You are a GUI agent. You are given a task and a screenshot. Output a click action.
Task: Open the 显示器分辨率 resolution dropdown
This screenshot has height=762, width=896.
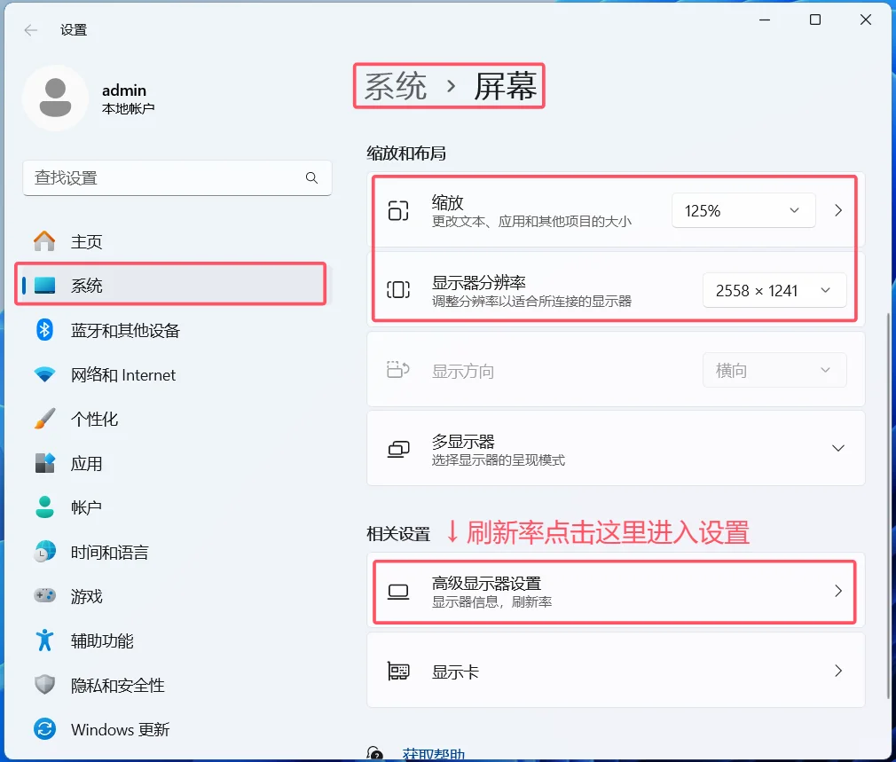coord(774,290)
